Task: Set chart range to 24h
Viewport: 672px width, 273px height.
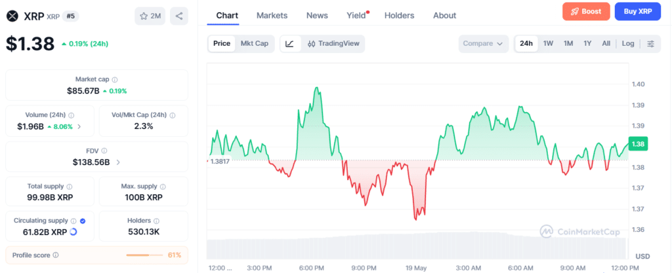Action: pyautogui.click(x=526, y=44)
